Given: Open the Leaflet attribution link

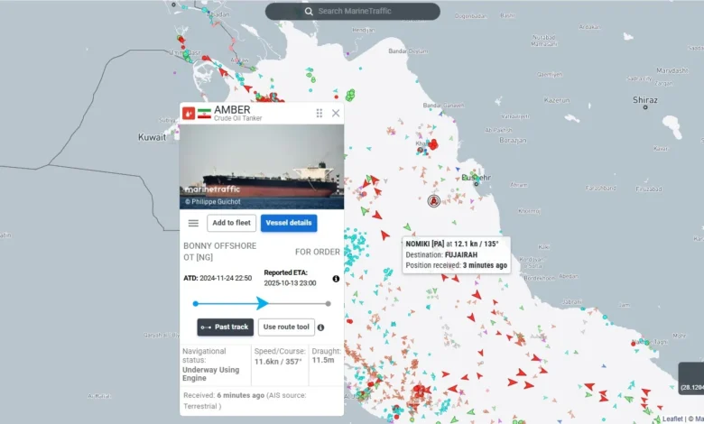Looking at the screenshot, I should [x=672, y=419].
